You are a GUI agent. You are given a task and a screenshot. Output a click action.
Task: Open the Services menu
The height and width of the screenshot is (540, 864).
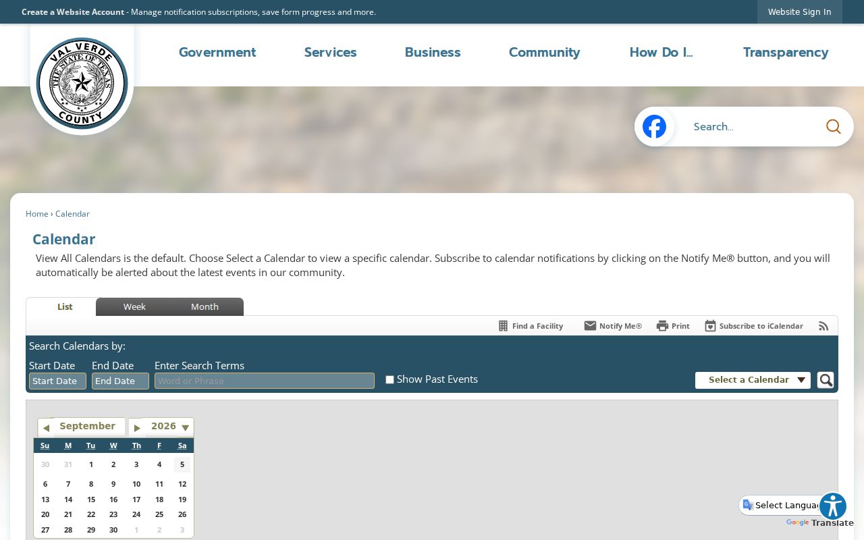(x=331, y=52)
